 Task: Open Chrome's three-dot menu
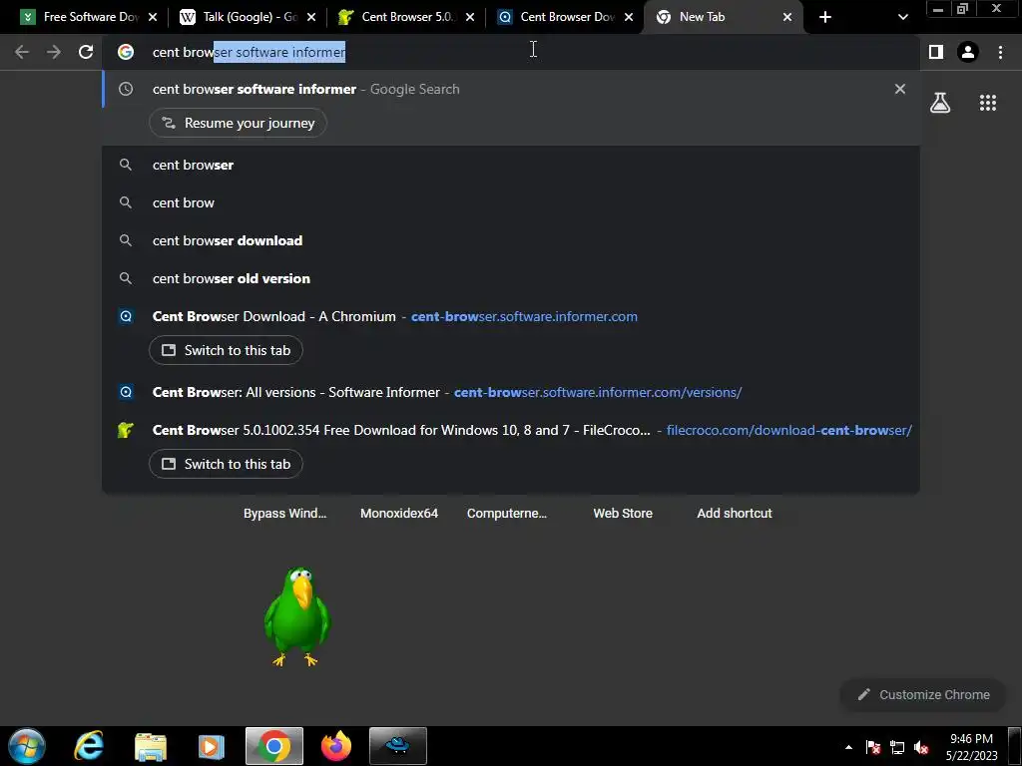(1000, 52)
